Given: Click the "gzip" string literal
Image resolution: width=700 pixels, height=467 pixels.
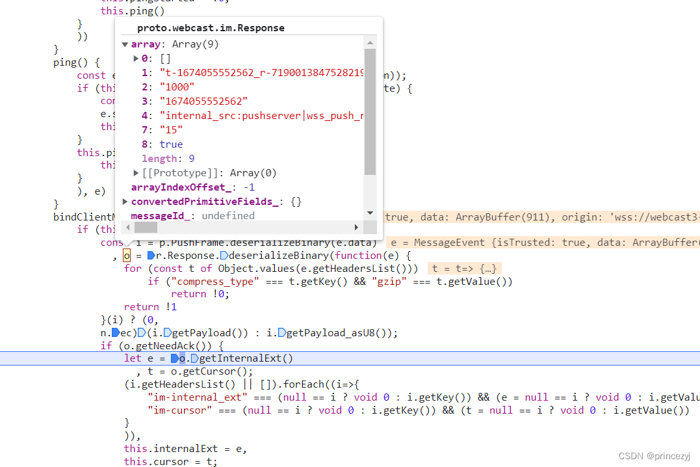Looking at the screenshot, I should (x=389, y=282).
